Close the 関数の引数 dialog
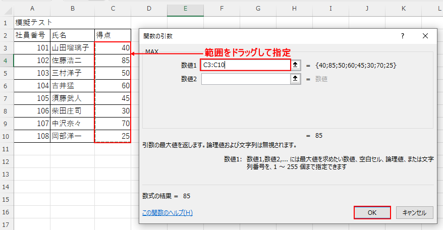This screenshot has height=230, width=443. pyautogui.click(x=425, y=36)
